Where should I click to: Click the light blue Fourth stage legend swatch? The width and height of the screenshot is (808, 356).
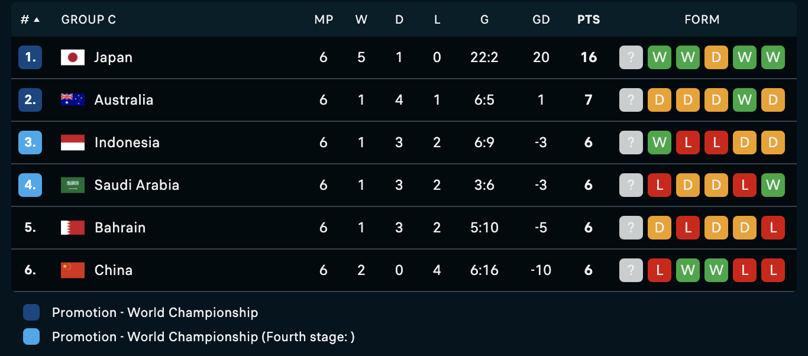[x=31, y=336]
